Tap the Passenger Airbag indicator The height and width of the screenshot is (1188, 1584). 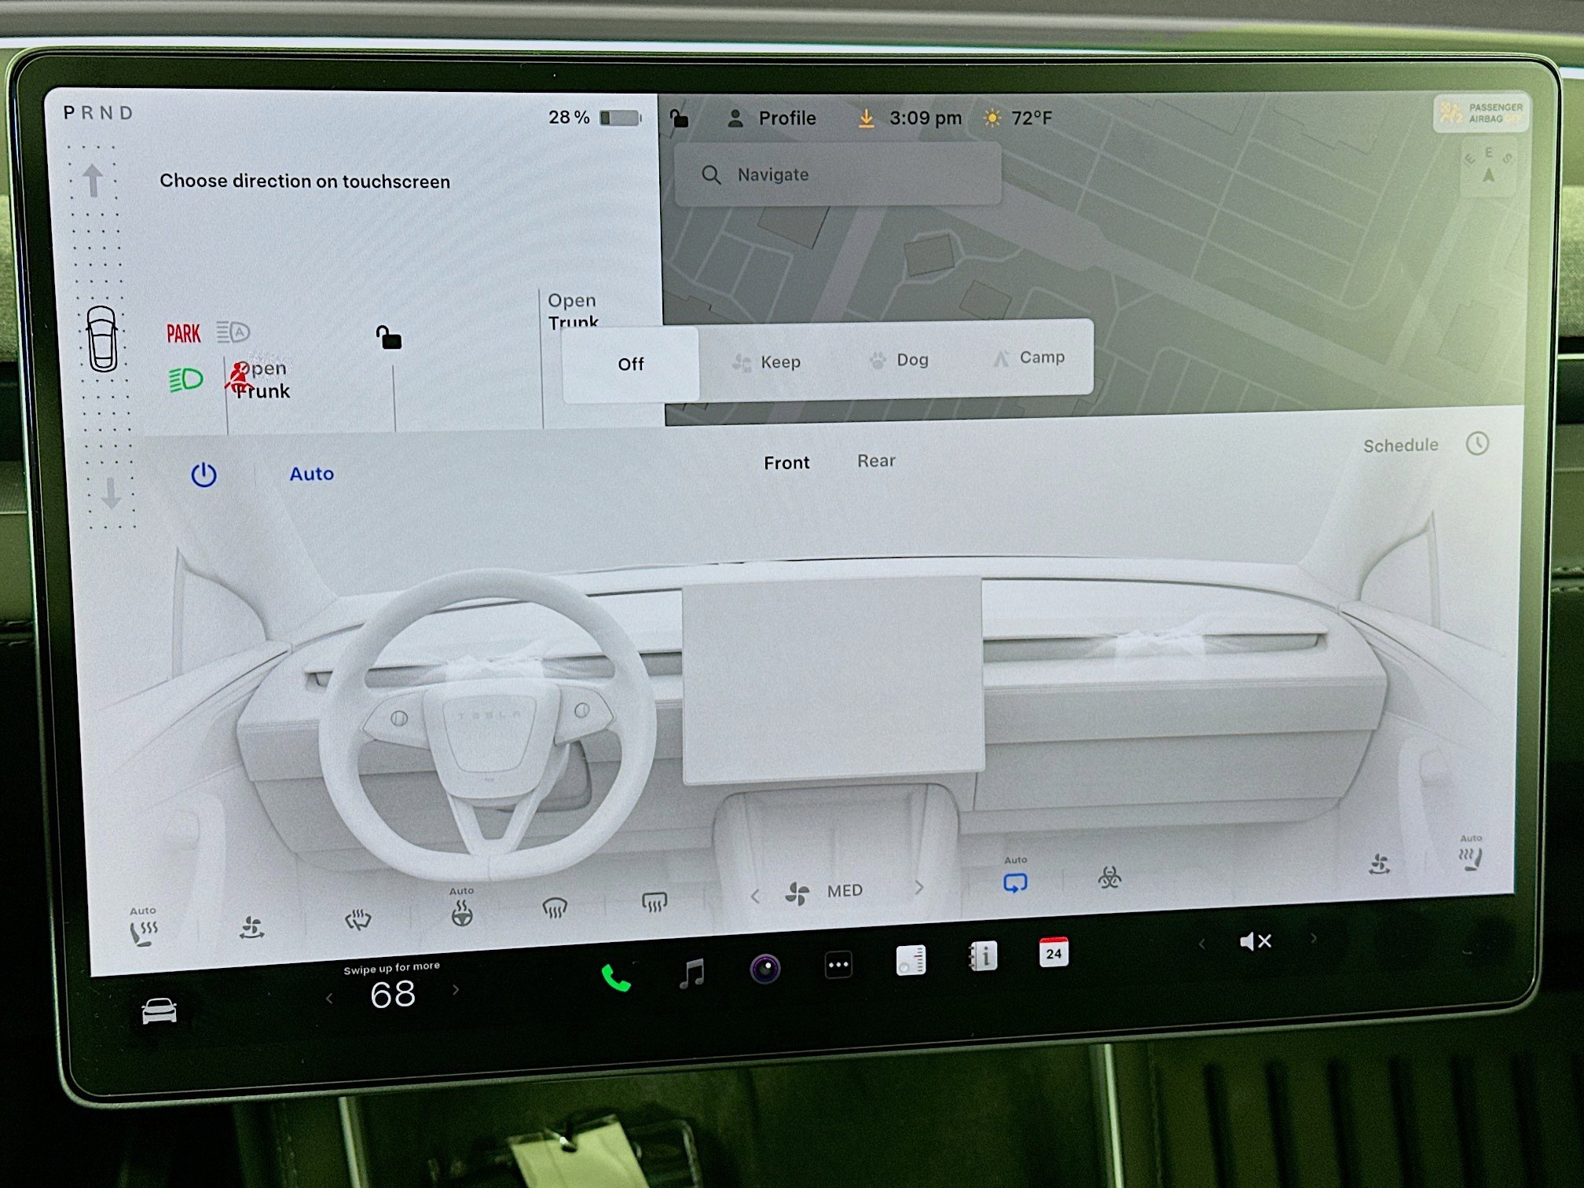[1480, 113]
